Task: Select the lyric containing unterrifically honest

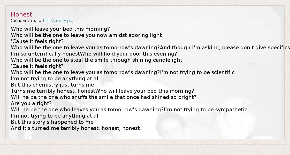Action: 94,54
